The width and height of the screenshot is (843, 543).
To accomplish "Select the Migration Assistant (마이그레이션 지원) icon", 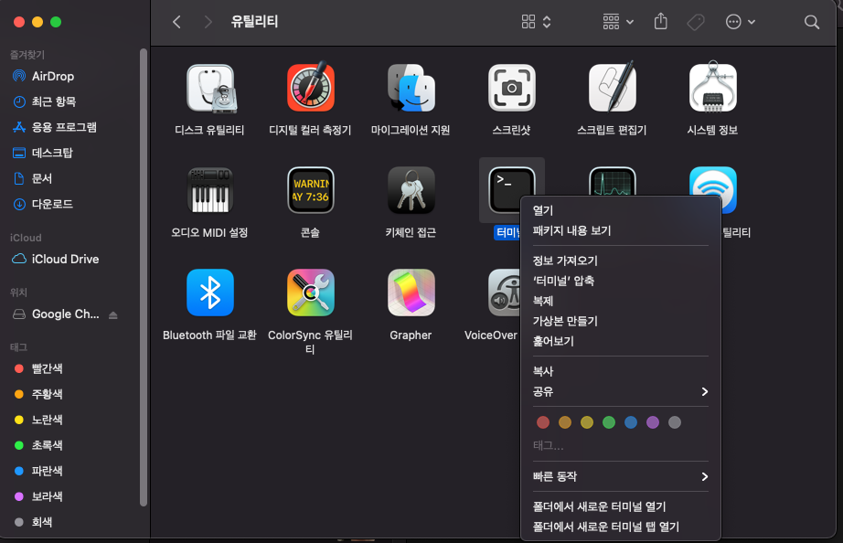I will click(411, 88).
